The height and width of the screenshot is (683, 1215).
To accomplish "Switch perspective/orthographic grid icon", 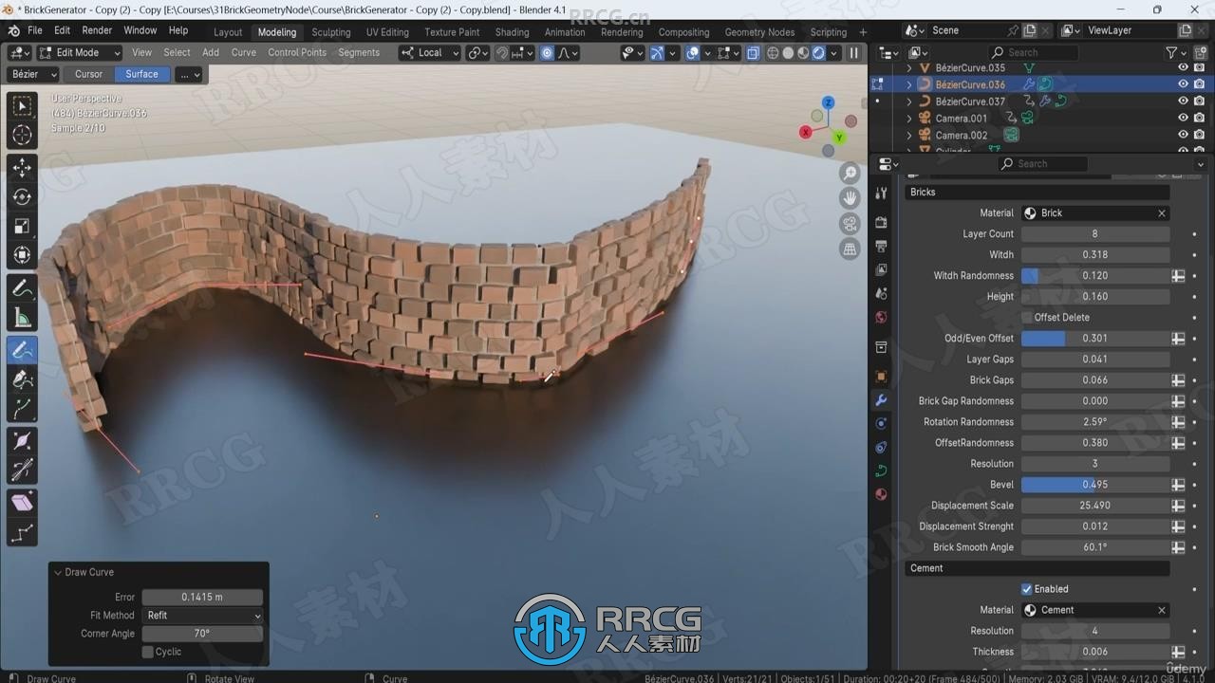I will click(x=850, y=249).
